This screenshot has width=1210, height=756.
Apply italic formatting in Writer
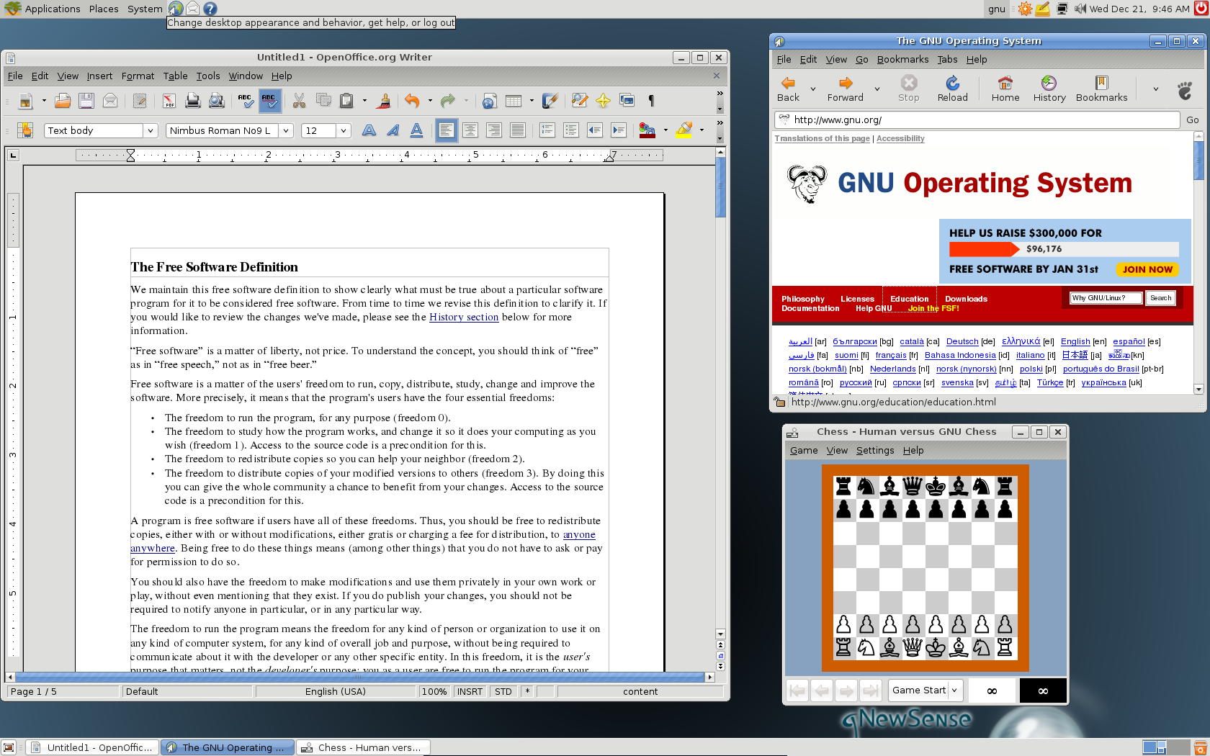[x=393, y=130]
